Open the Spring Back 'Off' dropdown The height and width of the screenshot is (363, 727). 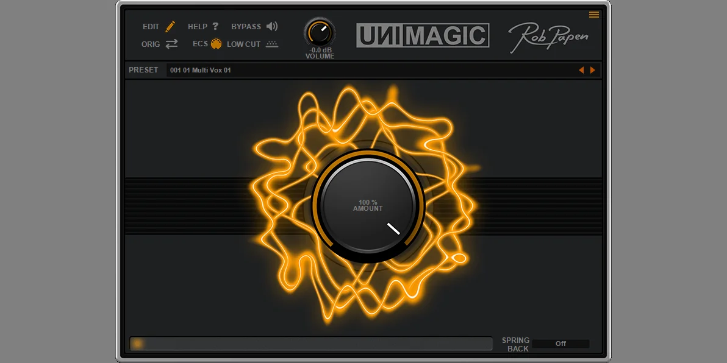coord(560,344)
